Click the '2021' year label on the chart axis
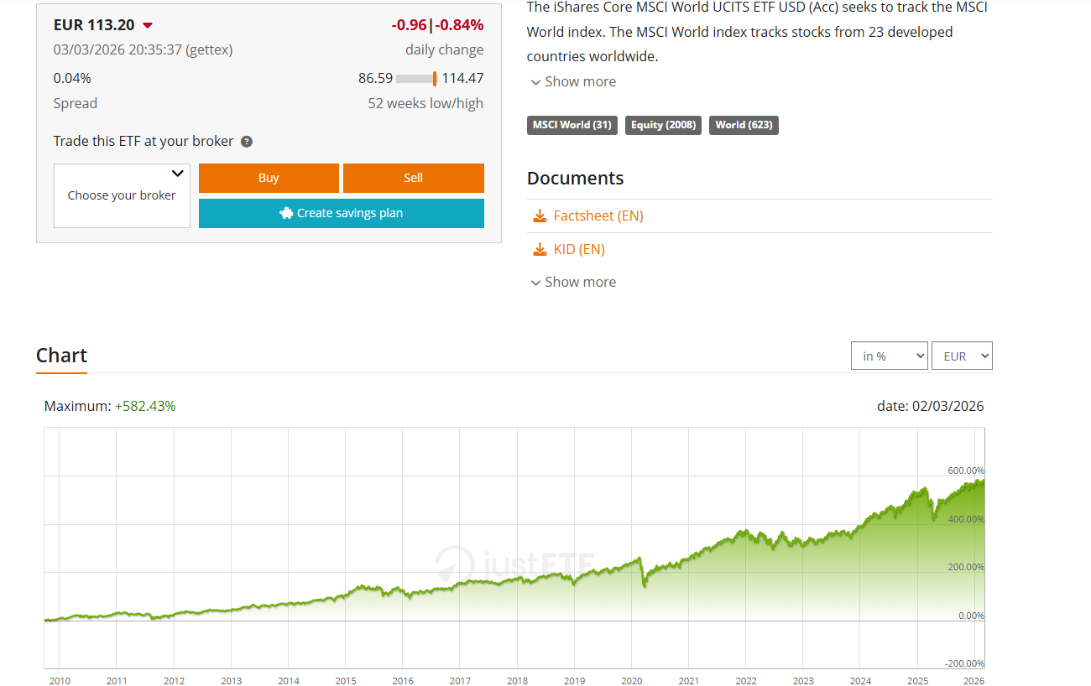 [x=688, y=681]
